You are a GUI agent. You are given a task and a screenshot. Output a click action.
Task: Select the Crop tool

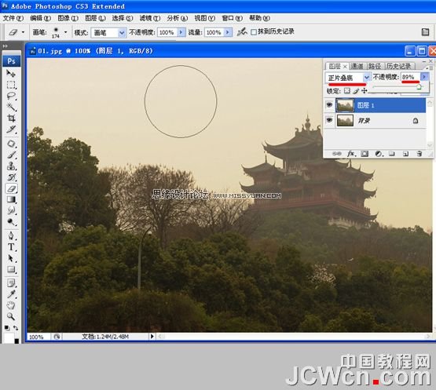(x=11, y=118)
